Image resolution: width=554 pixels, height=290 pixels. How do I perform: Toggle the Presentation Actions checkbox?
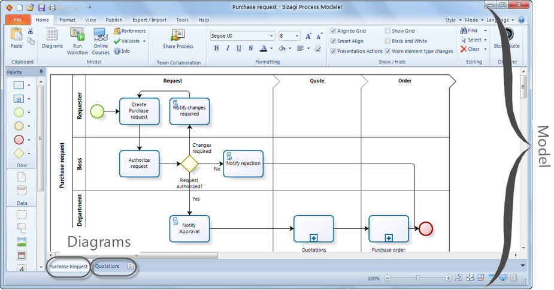333,52
